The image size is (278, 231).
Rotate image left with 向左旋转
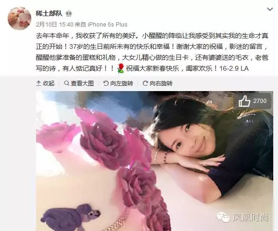coord(118,83)
